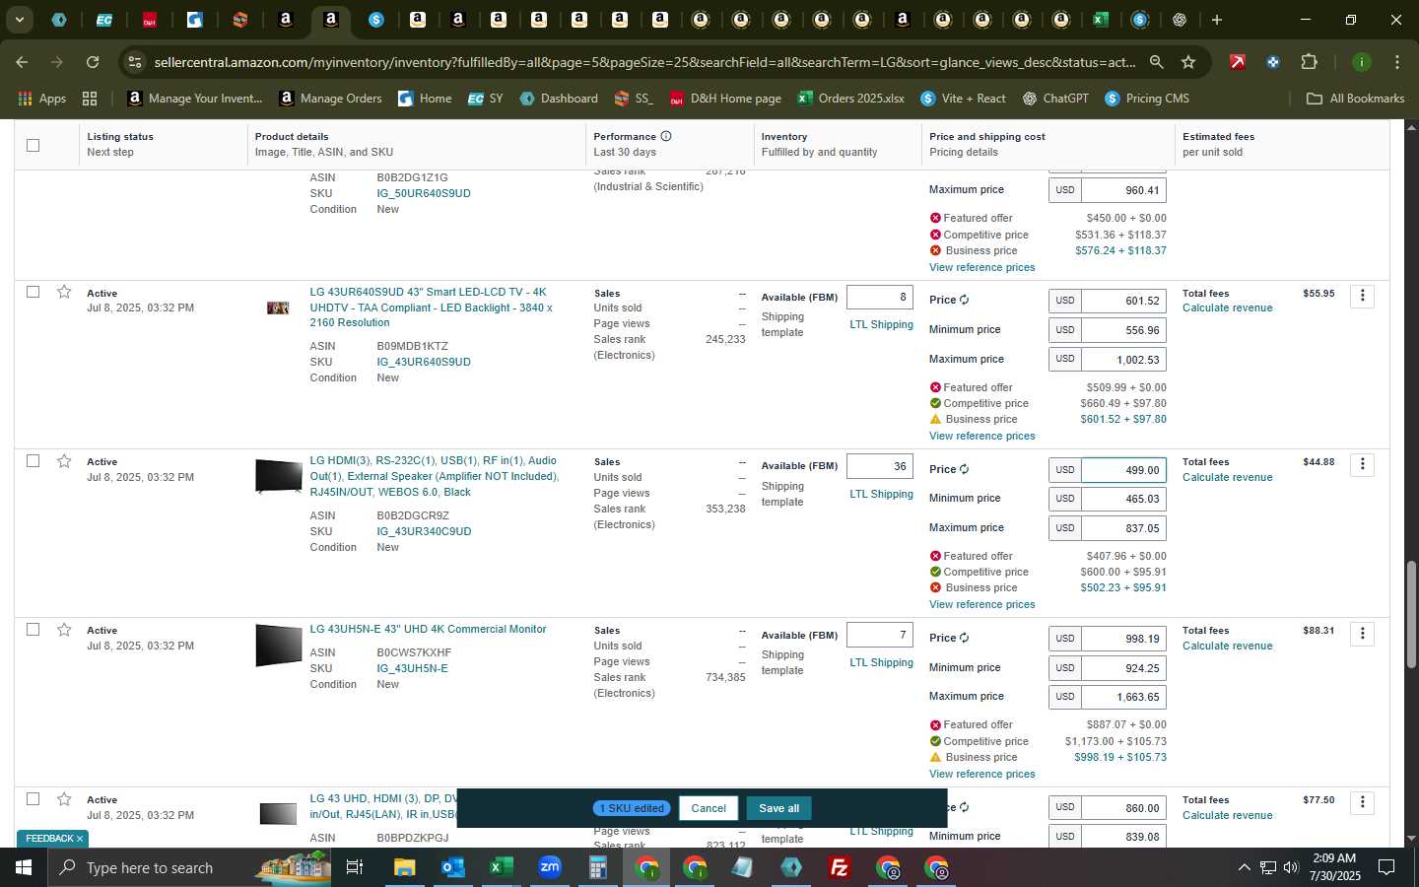The height and width of the screenshot is (887, 1419).
Task: Select all listings header checkbox
Action: click(x=33, y=145)
